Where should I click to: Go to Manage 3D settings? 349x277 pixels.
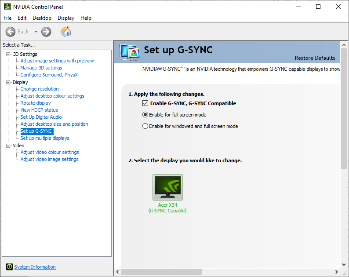pyautogui.click(x=41, y=68)
